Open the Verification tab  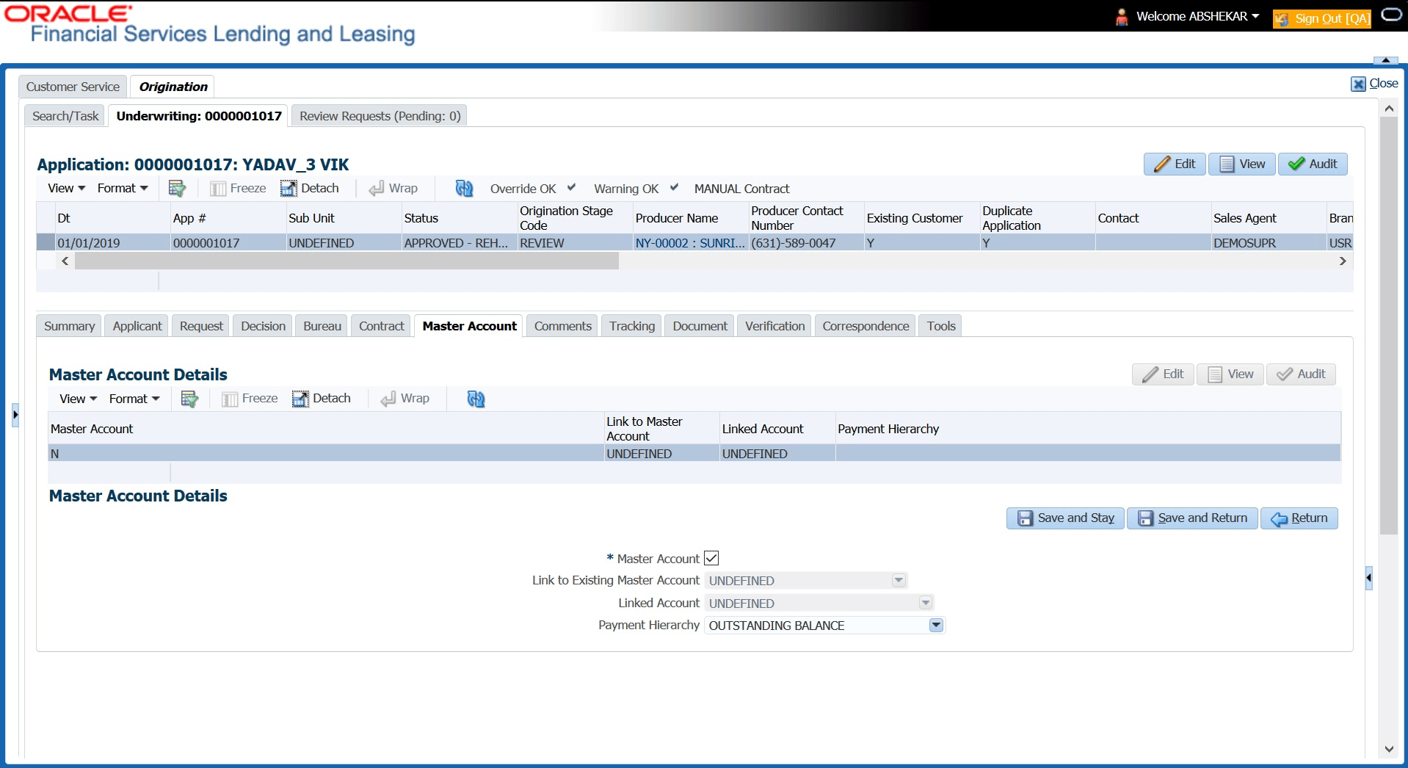click(x=775, y=326)
